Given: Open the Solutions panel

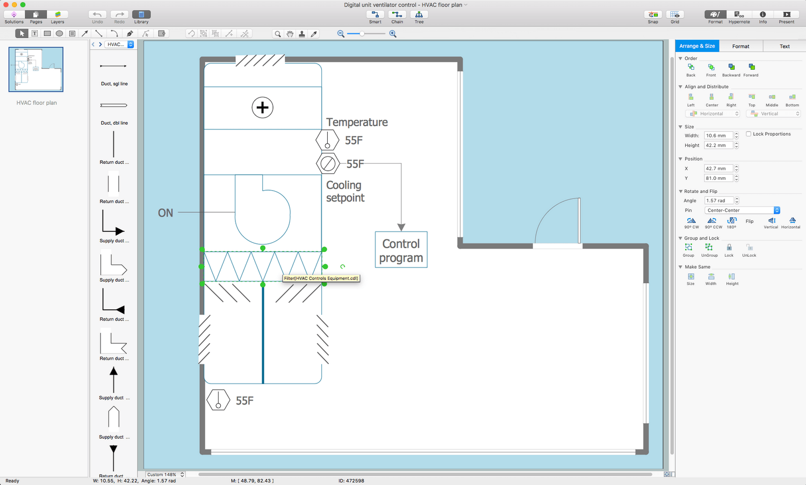Looking at the screenshot, I should tap(14, 15).
